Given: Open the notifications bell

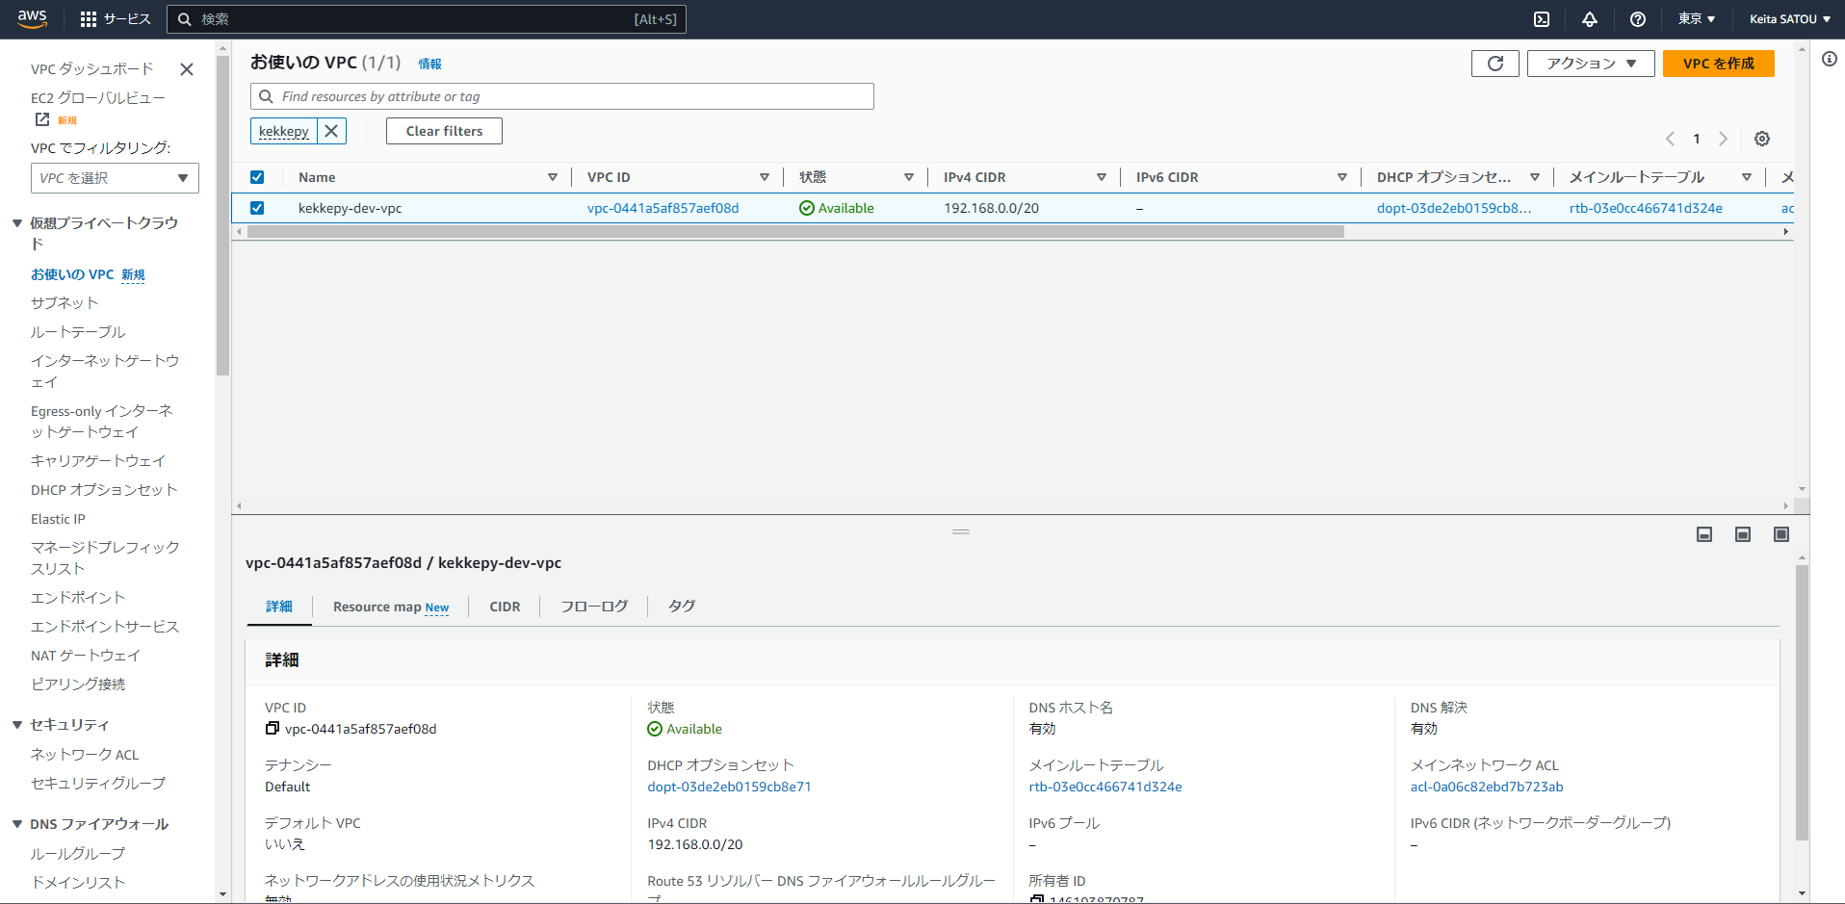Looking at the screenshot, I should tap(1590, 19).
